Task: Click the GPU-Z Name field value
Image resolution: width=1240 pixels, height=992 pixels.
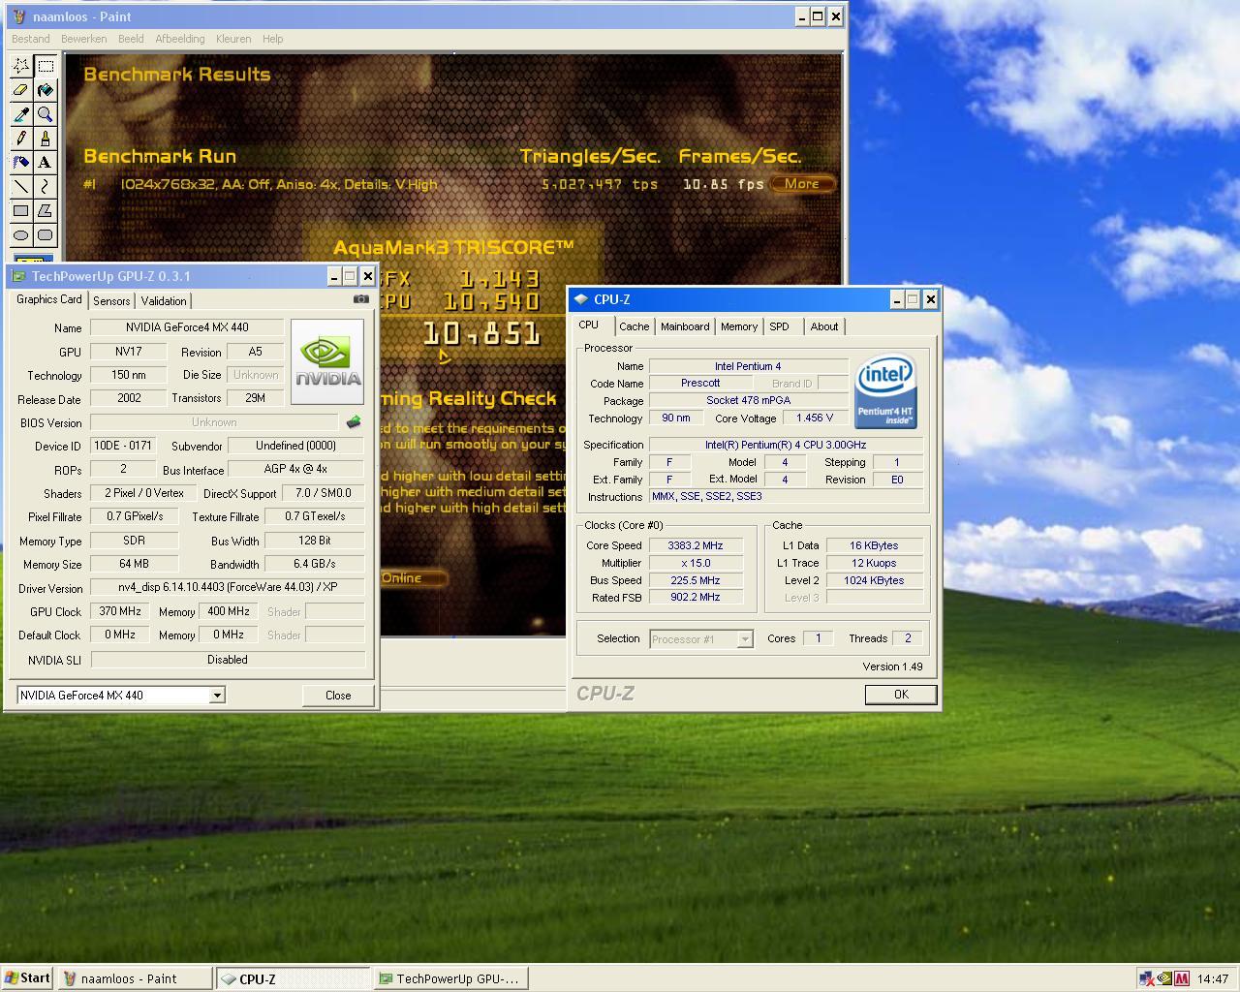Action: 187,327
